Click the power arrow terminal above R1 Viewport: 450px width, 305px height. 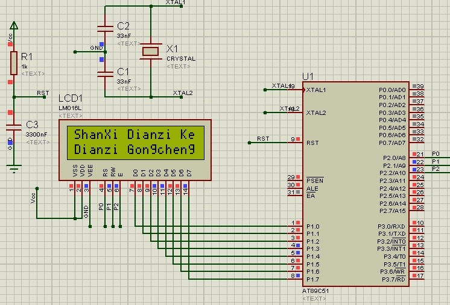point(13,25)
